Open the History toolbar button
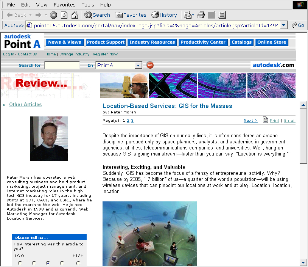The width and height of the screenshot is (308, 267). 164,15
